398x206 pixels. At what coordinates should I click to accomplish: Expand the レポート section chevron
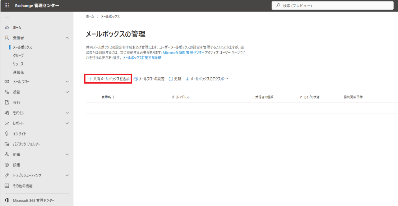point(67,123)
